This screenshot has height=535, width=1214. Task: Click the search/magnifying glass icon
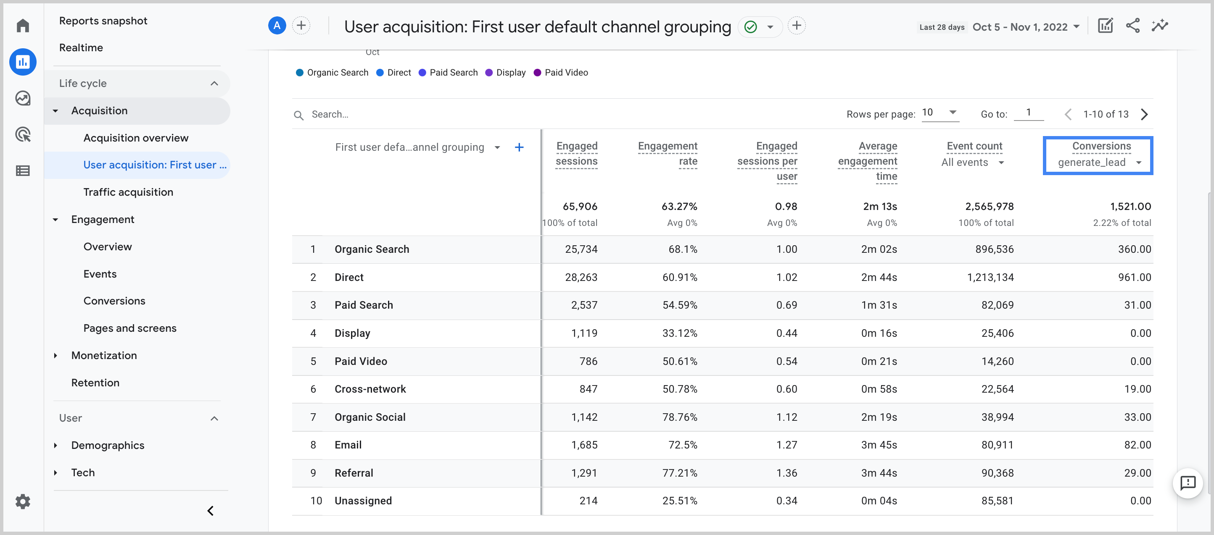299,115
